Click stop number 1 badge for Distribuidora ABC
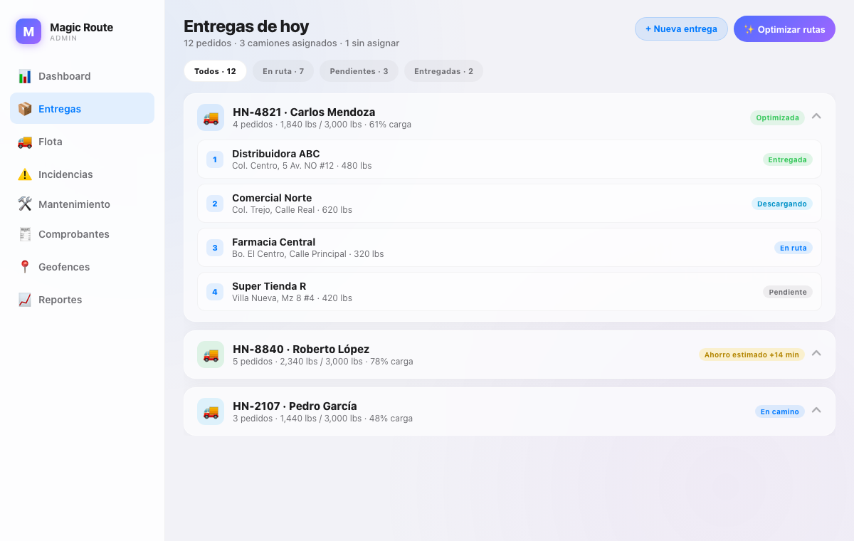Image resolution: width=854 pixels, height=541 pixels. [x=215, y=159]
